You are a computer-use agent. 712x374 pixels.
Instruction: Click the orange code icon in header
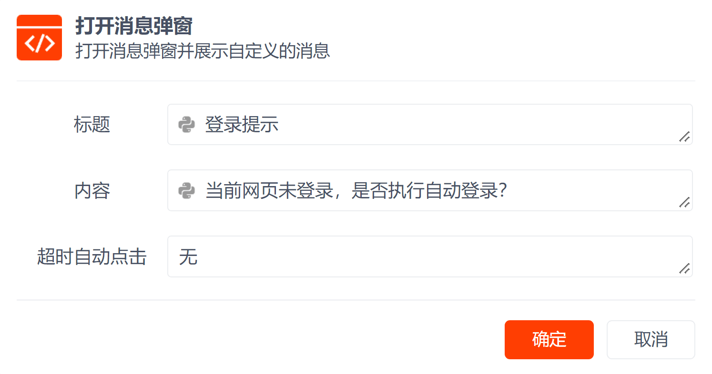pyautogui.click(x=39, y=38)
